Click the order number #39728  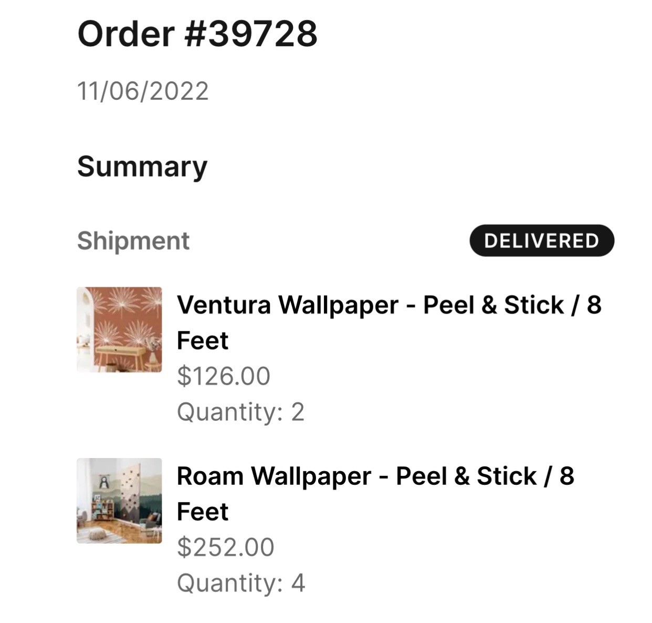pyautogui.click(x=251, y=34)
